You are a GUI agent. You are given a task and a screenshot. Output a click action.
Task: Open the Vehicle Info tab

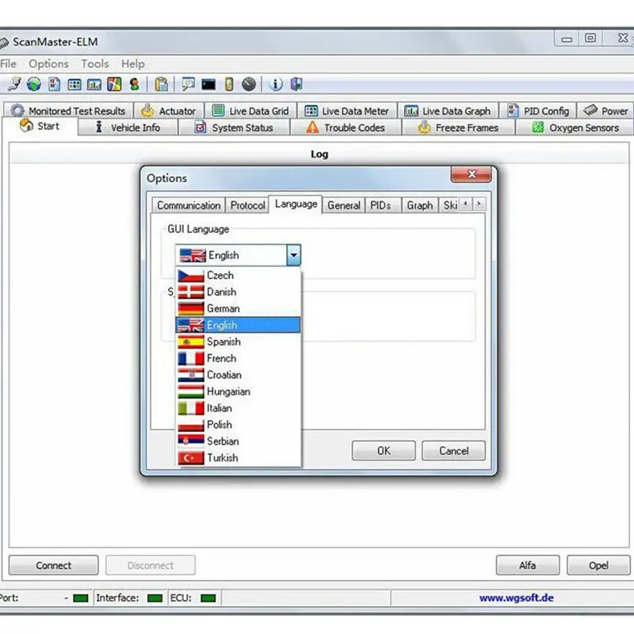coord(128,128)
